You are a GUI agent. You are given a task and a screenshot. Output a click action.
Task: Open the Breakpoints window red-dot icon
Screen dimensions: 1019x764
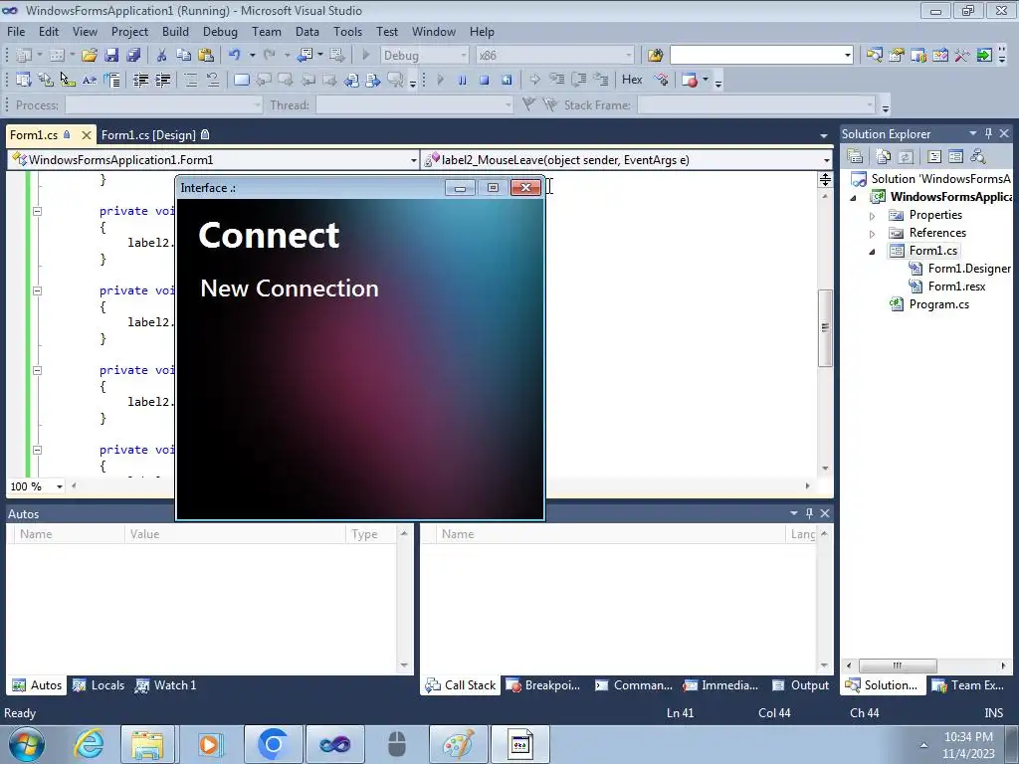[x=691, y=80]
